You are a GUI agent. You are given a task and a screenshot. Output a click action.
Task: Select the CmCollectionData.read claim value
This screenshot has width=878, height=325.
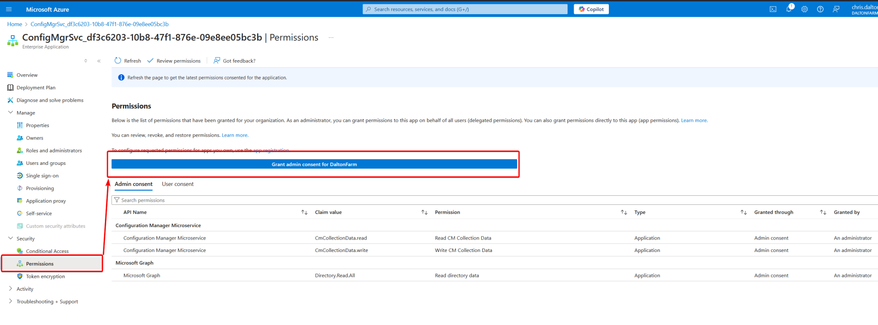(341, 238)
